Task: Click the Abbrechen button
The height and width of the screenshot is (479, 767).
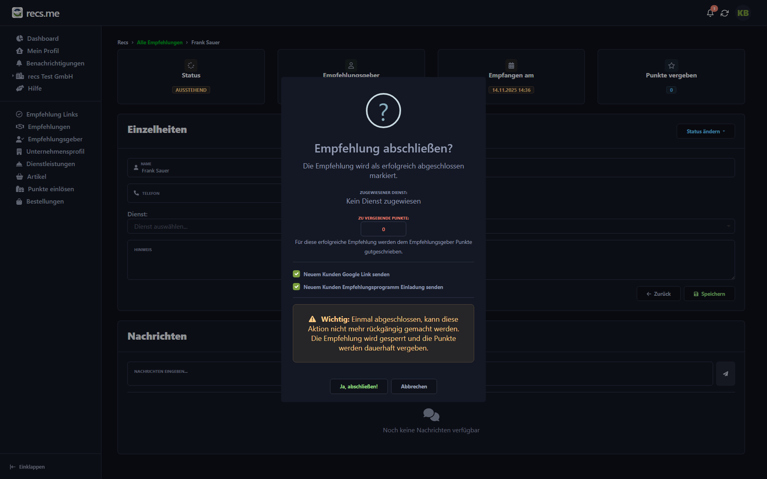Action: pos(414,386)
